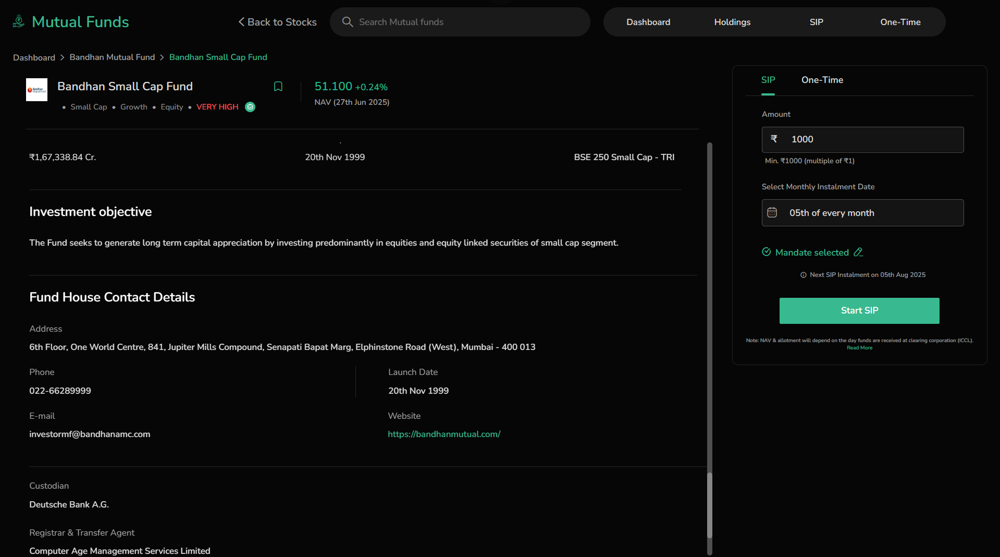Click the Fund House Contact Details heading
Viewport: 1000px width, 557px height.
(x=112, y=297)
